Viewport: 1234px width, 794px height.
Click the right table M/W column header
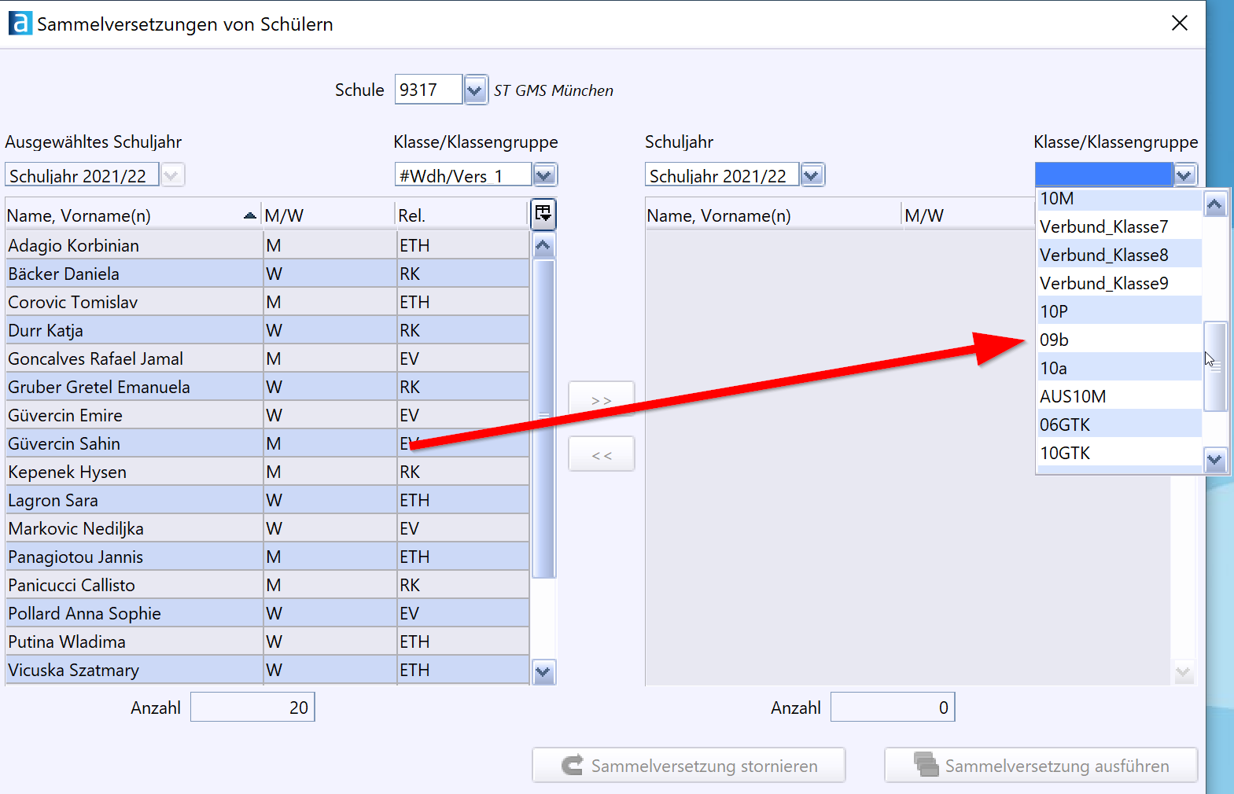[969, 215]
